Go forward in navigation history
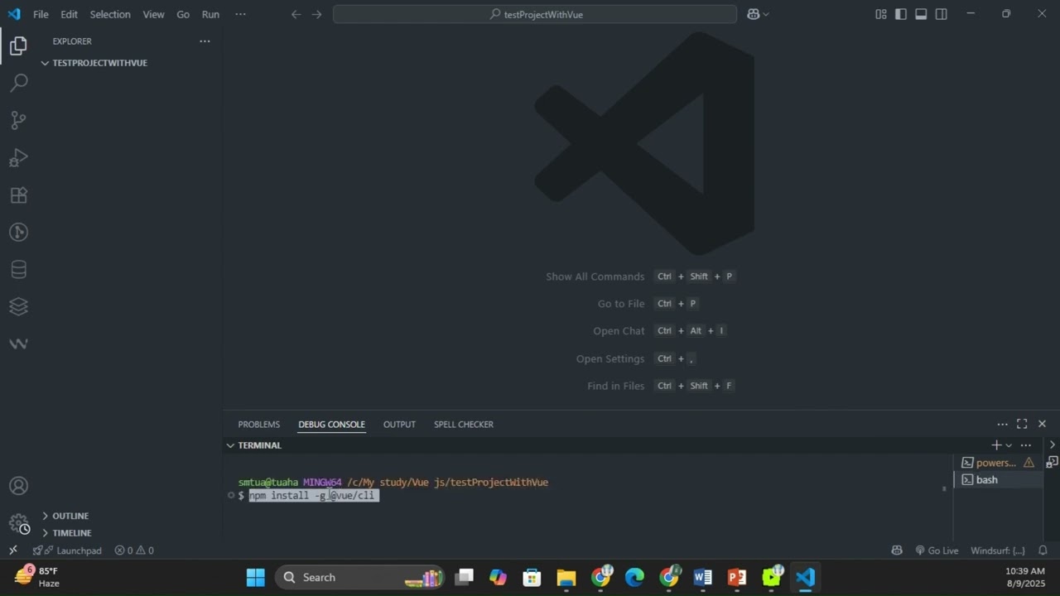This screenshot has width=1060, height=596. click(316, 14)
